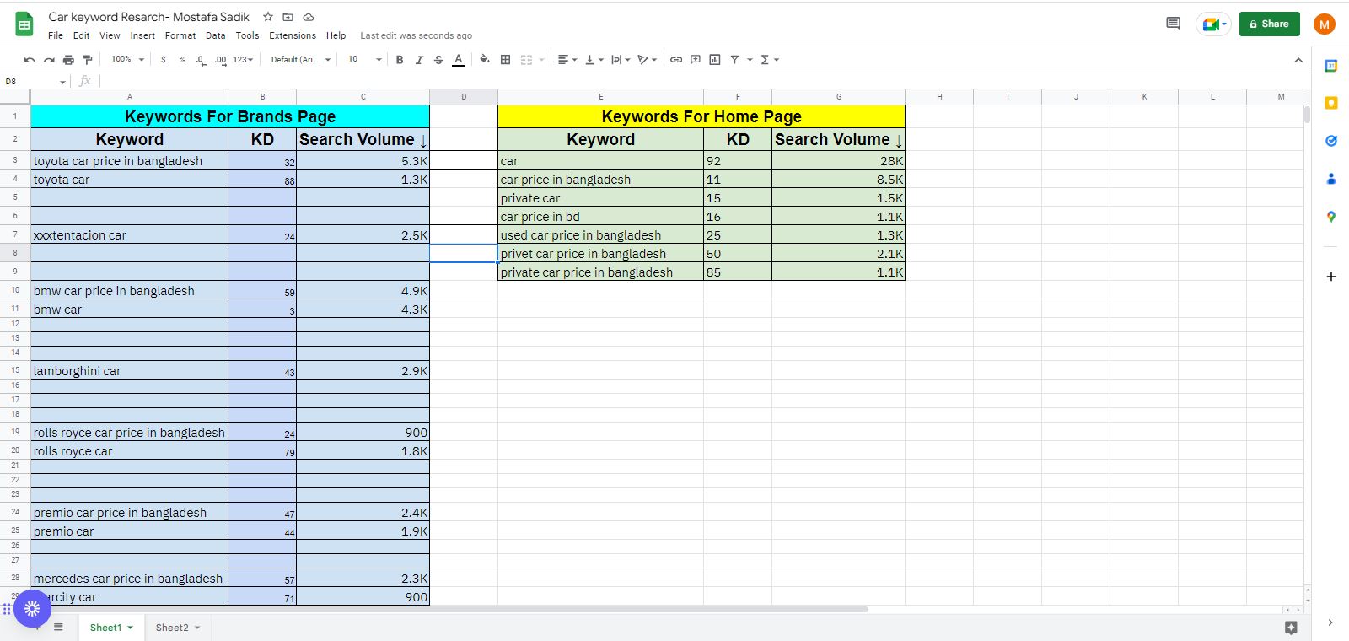Open the font family dropdown
This screenshot has height=641, width=1349.
pyautogui.click(x=300, y=60)
